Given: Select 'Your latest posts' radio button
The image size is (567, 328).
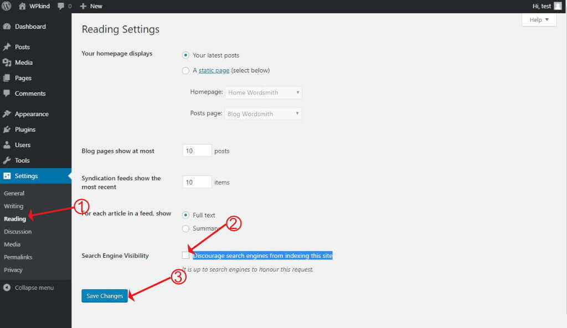Looking at the screenshot, I should pyautogui.click(x=186, y=55).
